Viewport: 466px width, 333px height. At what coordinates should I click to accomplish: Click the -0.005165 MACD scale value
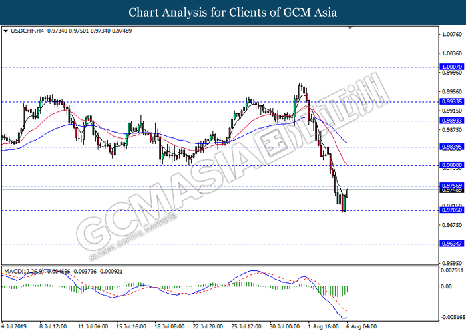point(453,318)
